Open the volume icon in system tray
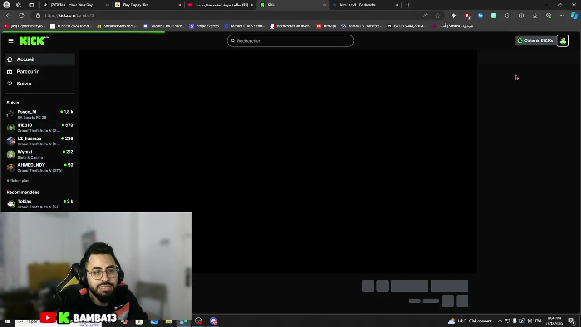 coord(529,321)
